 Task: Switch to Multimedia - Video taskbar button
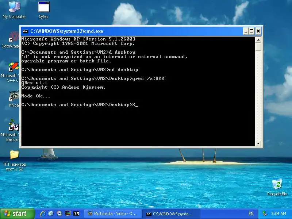point(112,214)
